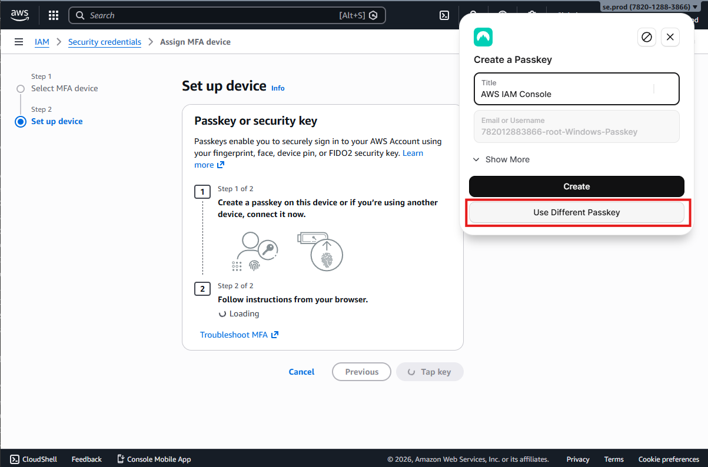Click the Passkey or security key heading
The height and width of the screenshot is (467, 708).
click(255, 121)
